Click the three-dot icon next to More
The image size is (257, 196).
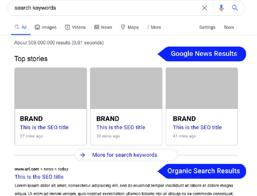coord(148,27)
